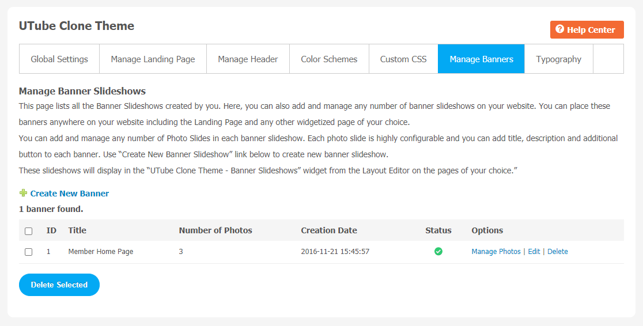
Task: Click the green status checkmark for Member Home Page
Action: 438,251
